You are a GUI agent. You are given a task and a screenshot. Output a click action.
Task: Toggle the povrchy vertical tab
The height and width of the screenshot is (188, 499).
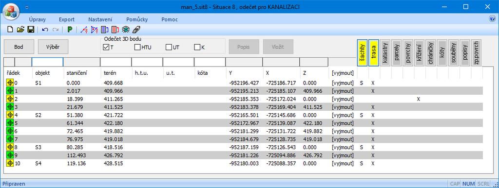pos(408,53)
